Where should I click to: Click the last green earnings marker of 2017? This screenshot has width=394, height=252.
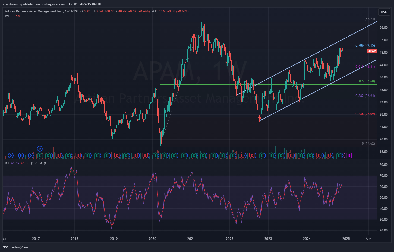68,156
